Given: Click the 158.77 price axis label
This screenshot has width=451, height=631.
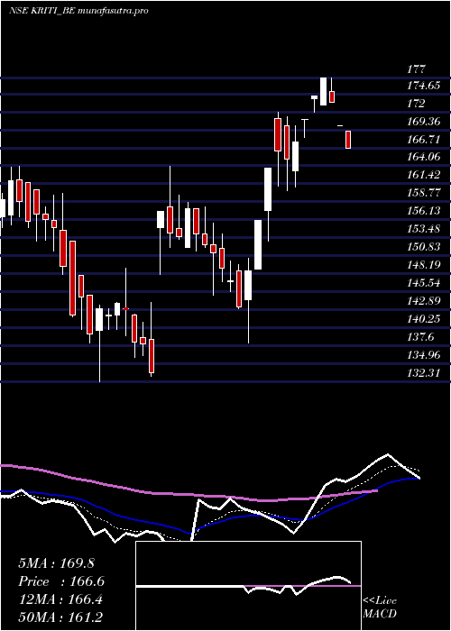Looking at the screenshot, I should [x=423, y=192].
